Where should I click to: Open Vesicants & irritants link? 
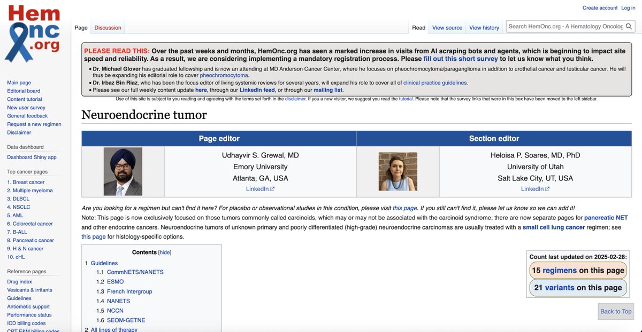[29, 290]
